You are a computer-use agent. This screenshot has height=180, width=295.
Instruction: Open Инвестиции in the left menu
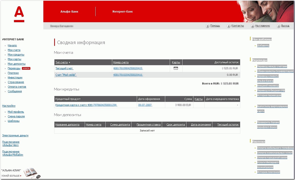15,77
